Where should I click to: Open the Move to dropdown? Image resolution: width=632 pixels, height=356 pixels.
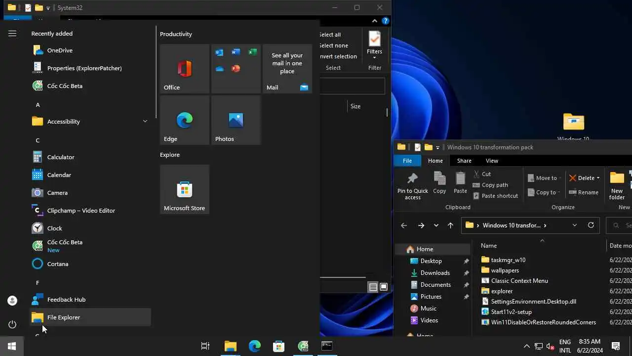pyautogui.click(x=545, y=178)
